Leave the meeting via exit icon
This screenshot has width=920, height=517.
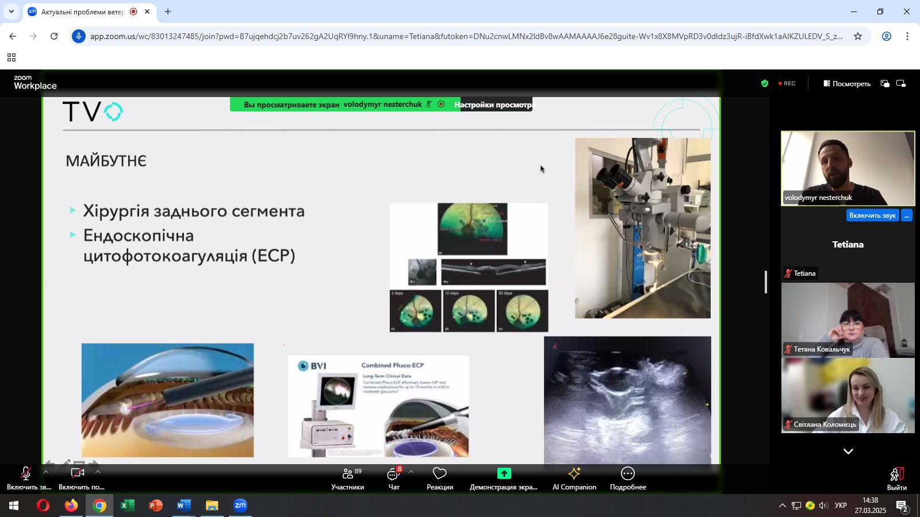point(896,478)
